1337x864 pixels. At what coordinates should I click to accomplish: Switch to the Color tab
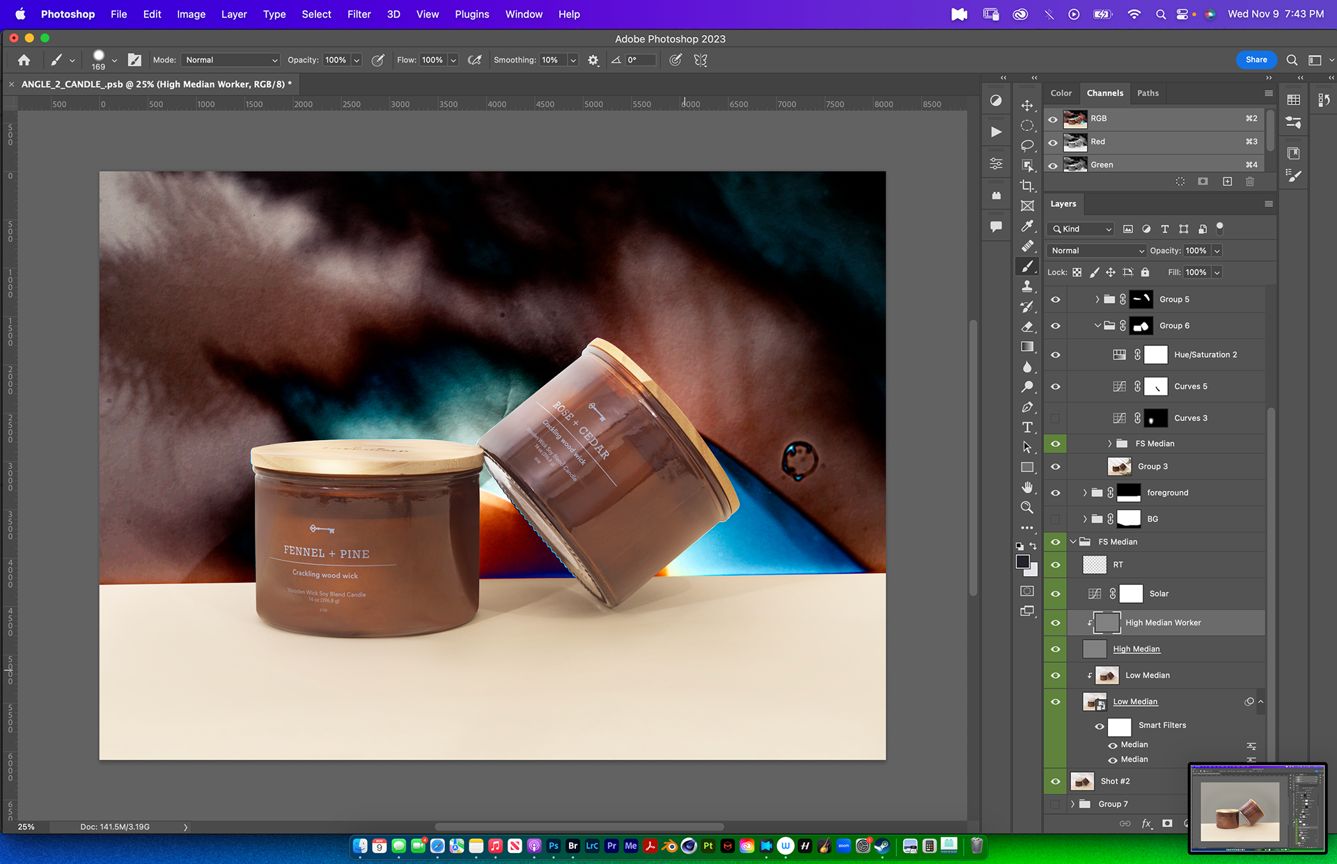(1061, 93)
